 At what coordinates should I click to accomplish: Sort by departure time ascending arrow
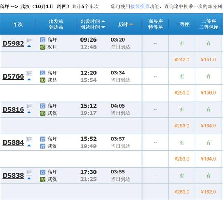103,21
